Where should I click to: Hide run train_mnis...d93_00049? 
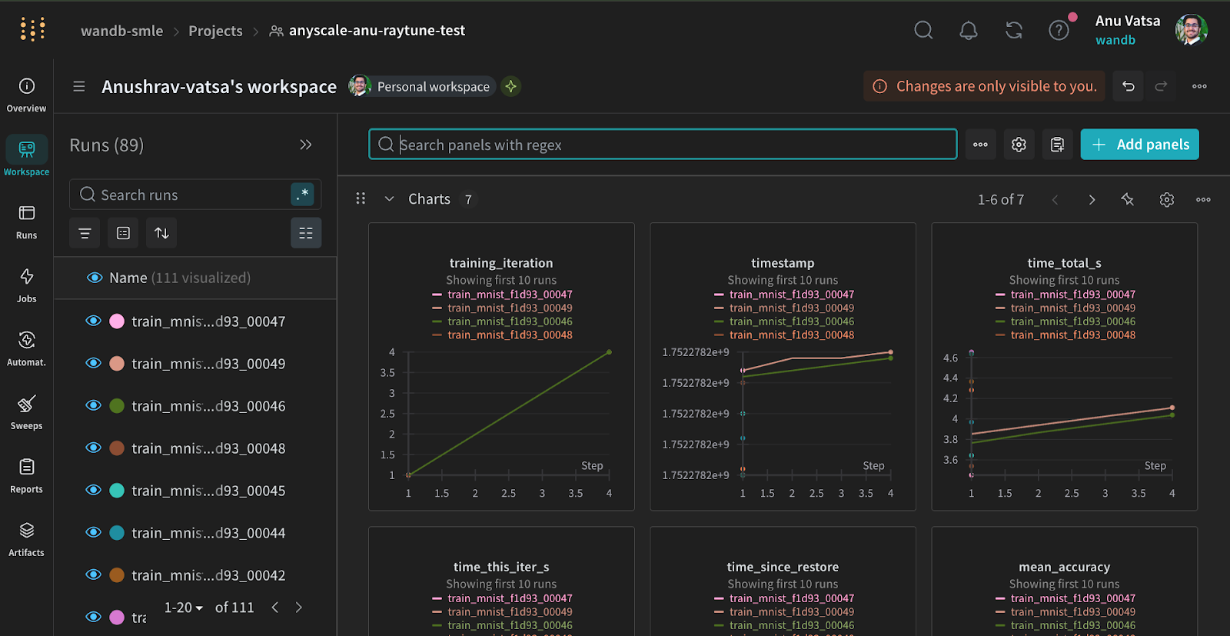point(93,363)
